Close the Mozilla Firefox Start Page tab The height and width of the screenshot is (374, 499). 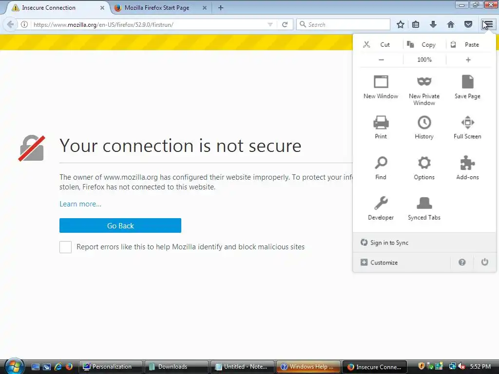[x=205, y=8]
